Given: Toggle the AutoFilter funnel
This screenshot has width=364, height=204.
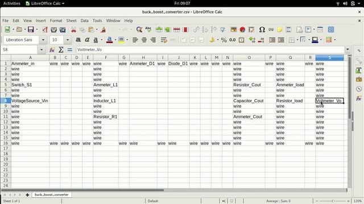Looking at the screenshot, I should click(222, 29).
